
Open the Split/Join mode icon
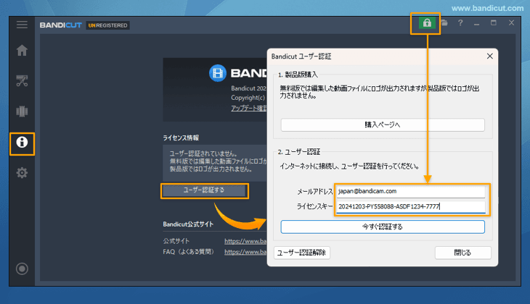[22, 111]
